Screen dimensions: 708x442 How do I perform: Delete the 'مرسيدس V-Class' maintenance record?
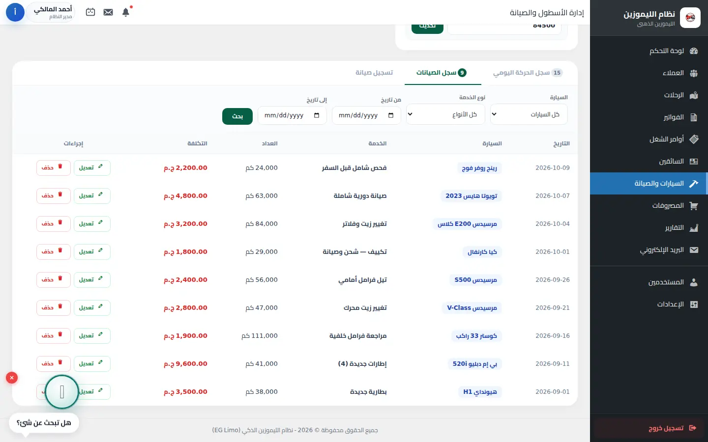(x=54, y=308)
